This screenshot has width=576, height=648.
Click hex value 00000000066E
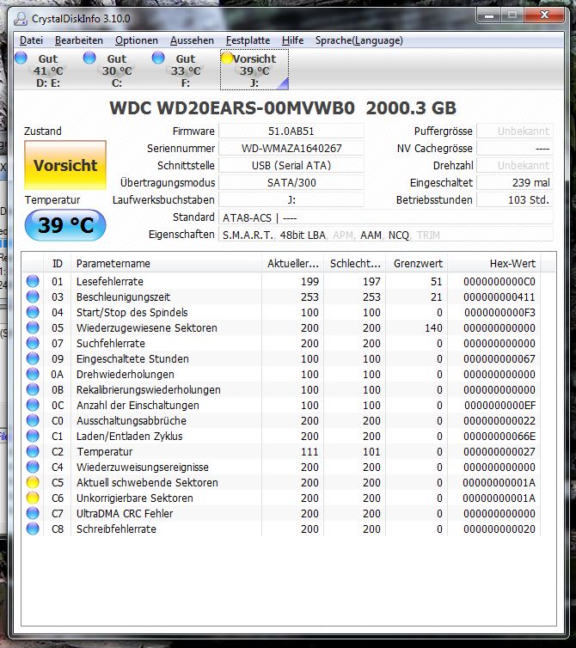tap(499, 436)
